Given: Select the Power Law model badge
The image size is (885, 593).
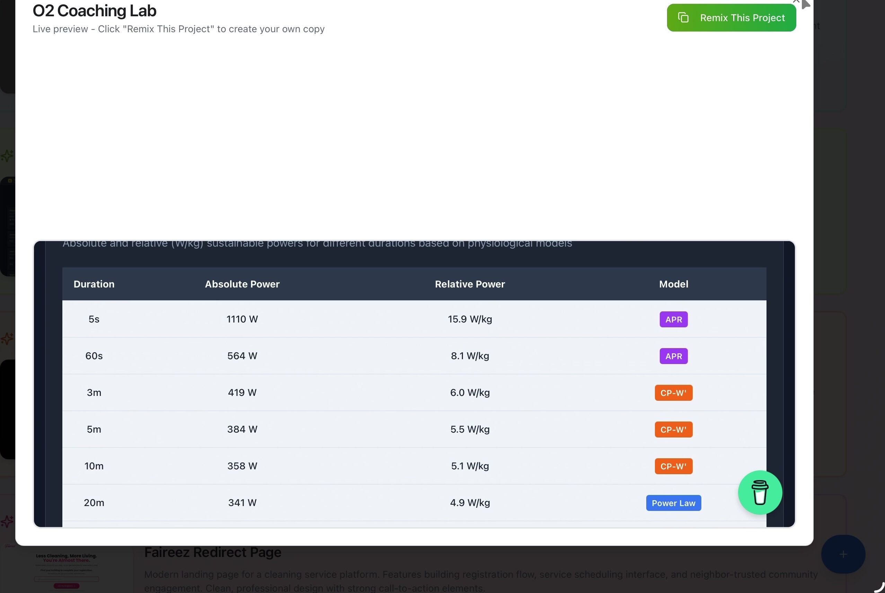Looking at the screenshot, I should (673, 503).
